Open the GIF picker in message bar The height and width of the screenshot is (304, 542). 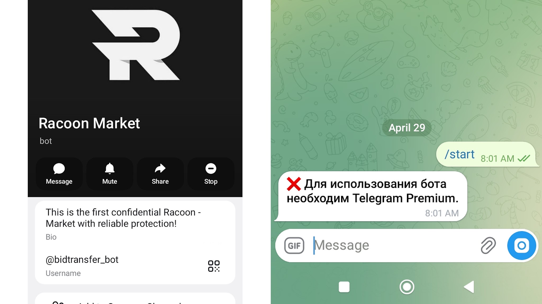click(294, 246)
